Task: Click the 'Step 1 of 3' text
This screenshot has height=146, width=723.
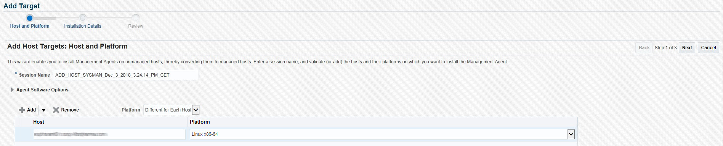Action: [666, 48]
